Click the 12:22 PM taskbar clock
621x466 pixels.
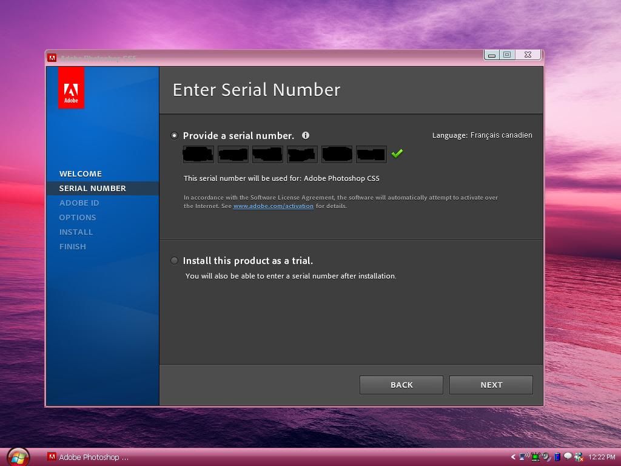602,457
